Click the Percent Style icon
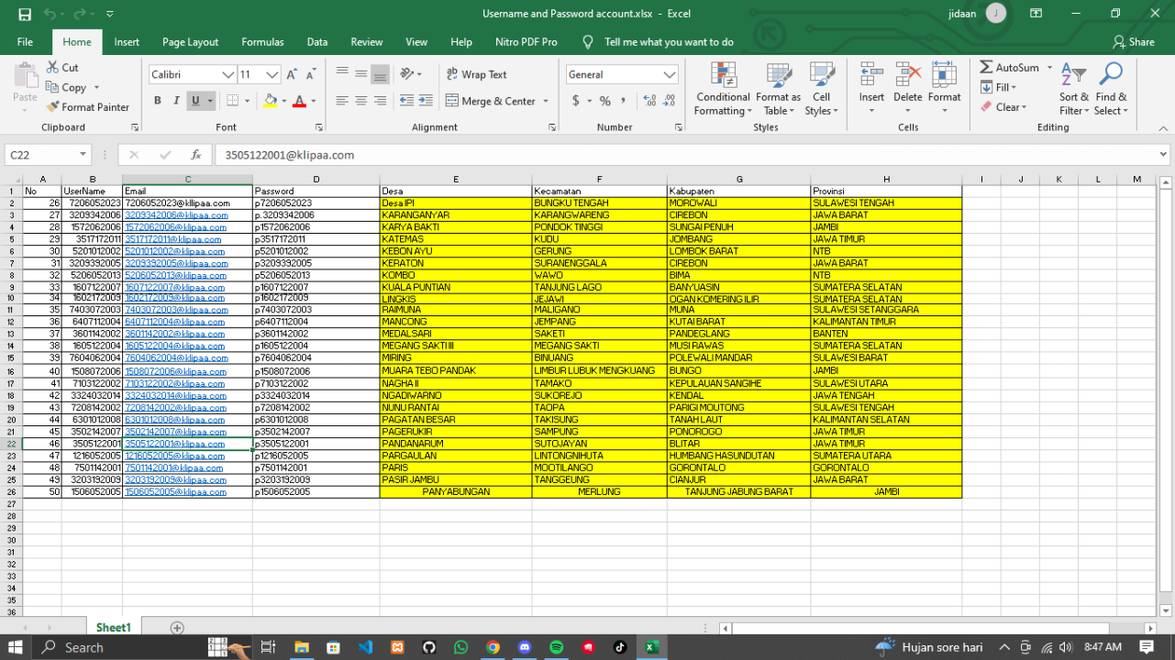The image size is (1175, 660). pyautogui.click(x=604, y=101)
